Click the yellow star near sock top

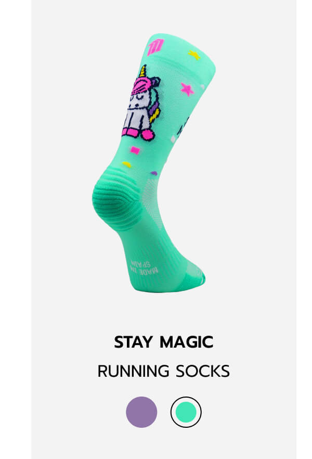(194, 55)
